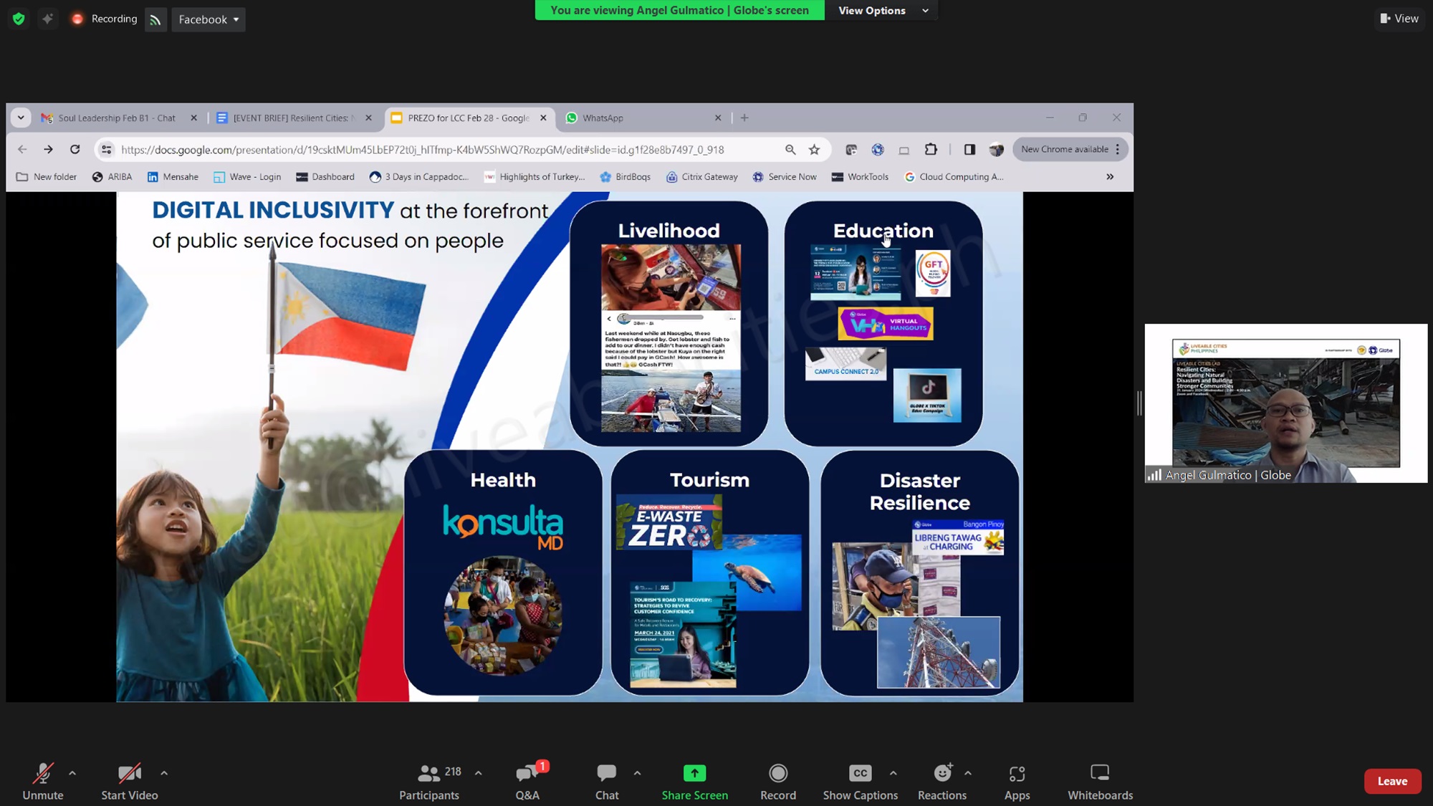Expand chat options arrow beside Chat
This screenshot has width=1433, height=806.
(x=637, y=773)
